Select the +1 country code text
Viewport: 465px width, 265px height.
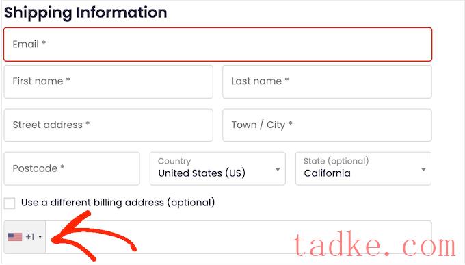(x=30, y=237)
